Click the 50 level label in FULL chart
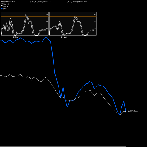This screenshot has width=147, height=147. (x=95, y=21)
